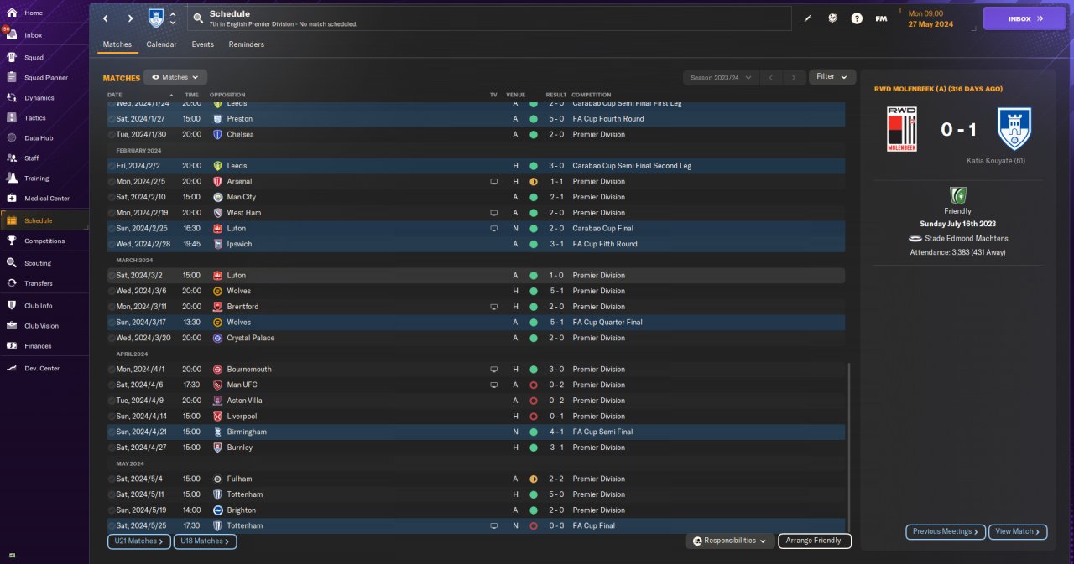Open the FM menu icon
1074x564 pixels.
(x=881, y=18)
